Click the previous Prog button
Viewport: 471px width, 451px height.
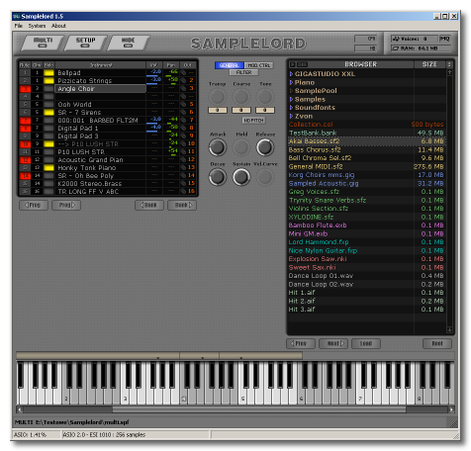34,205
